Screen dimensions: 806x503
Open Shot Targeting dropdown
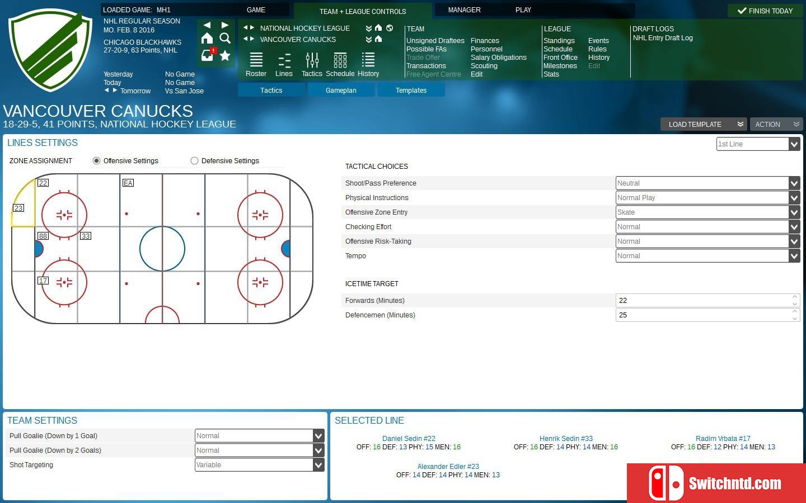[x=260, y=464]
